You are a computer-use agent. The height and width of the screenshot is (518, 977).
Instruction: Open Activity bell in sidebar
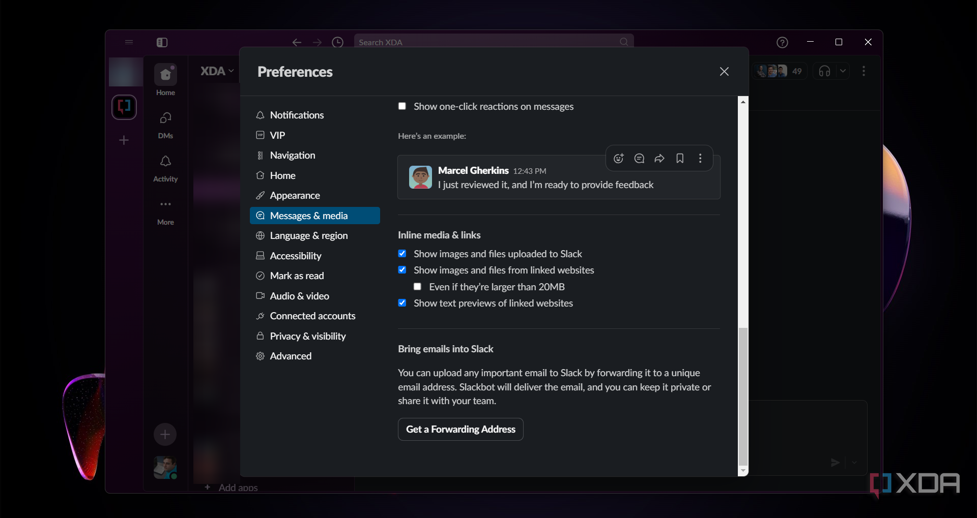pyautogui.click(x=165, y=169)
